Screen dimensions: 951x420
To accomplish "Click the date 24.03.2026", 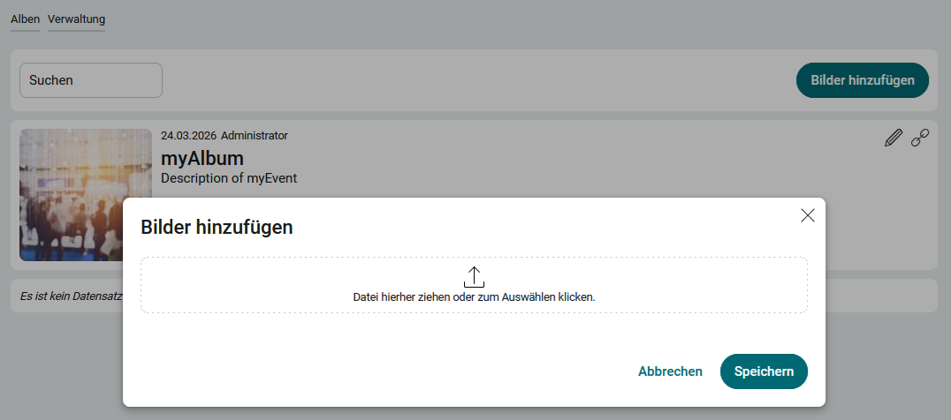I will (x=188, y=136).
